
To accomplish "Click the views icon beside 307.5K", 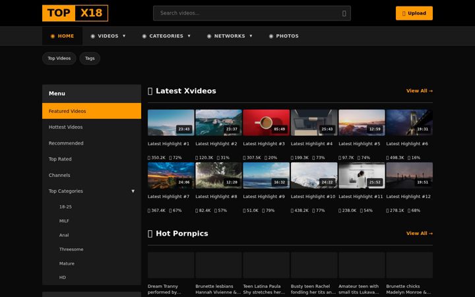I will [245, 158].
